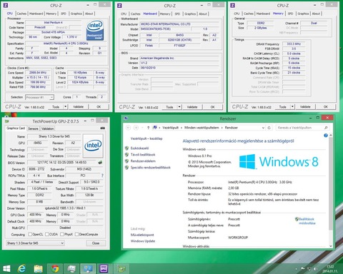Expand the Vezérlőpult breadcrumb arrow
The height and width of the screenshot is (274, 343).
pyautogui.click(x=182, y=128)
